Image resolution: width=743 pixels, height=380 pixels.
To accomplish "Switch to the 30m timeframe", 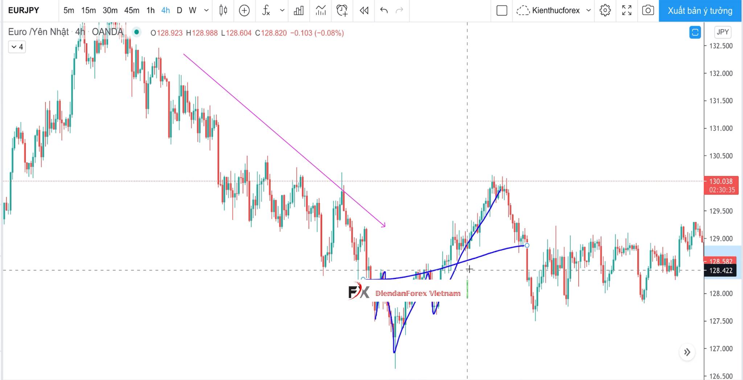I will click(x=110, y=11).
